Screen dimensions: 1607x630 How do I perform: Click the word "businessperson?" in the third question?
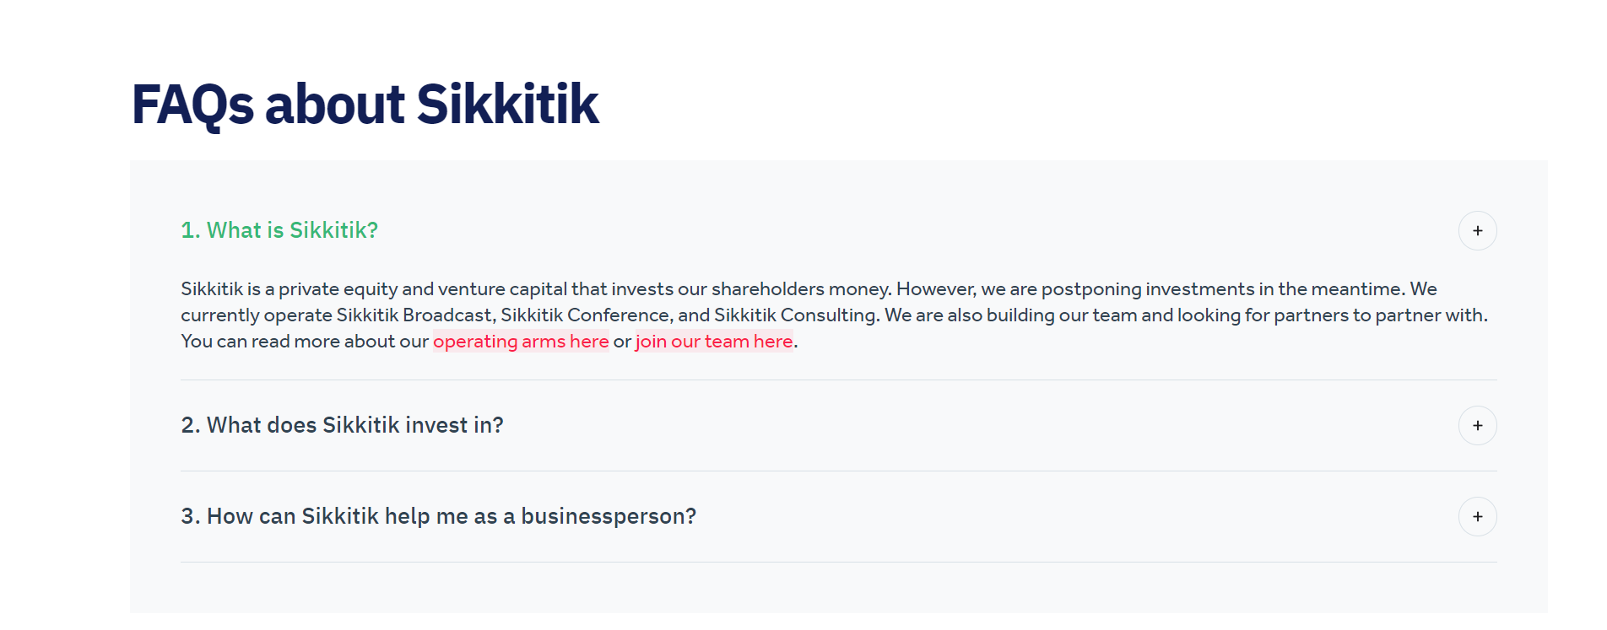click(x=609, y=516)
